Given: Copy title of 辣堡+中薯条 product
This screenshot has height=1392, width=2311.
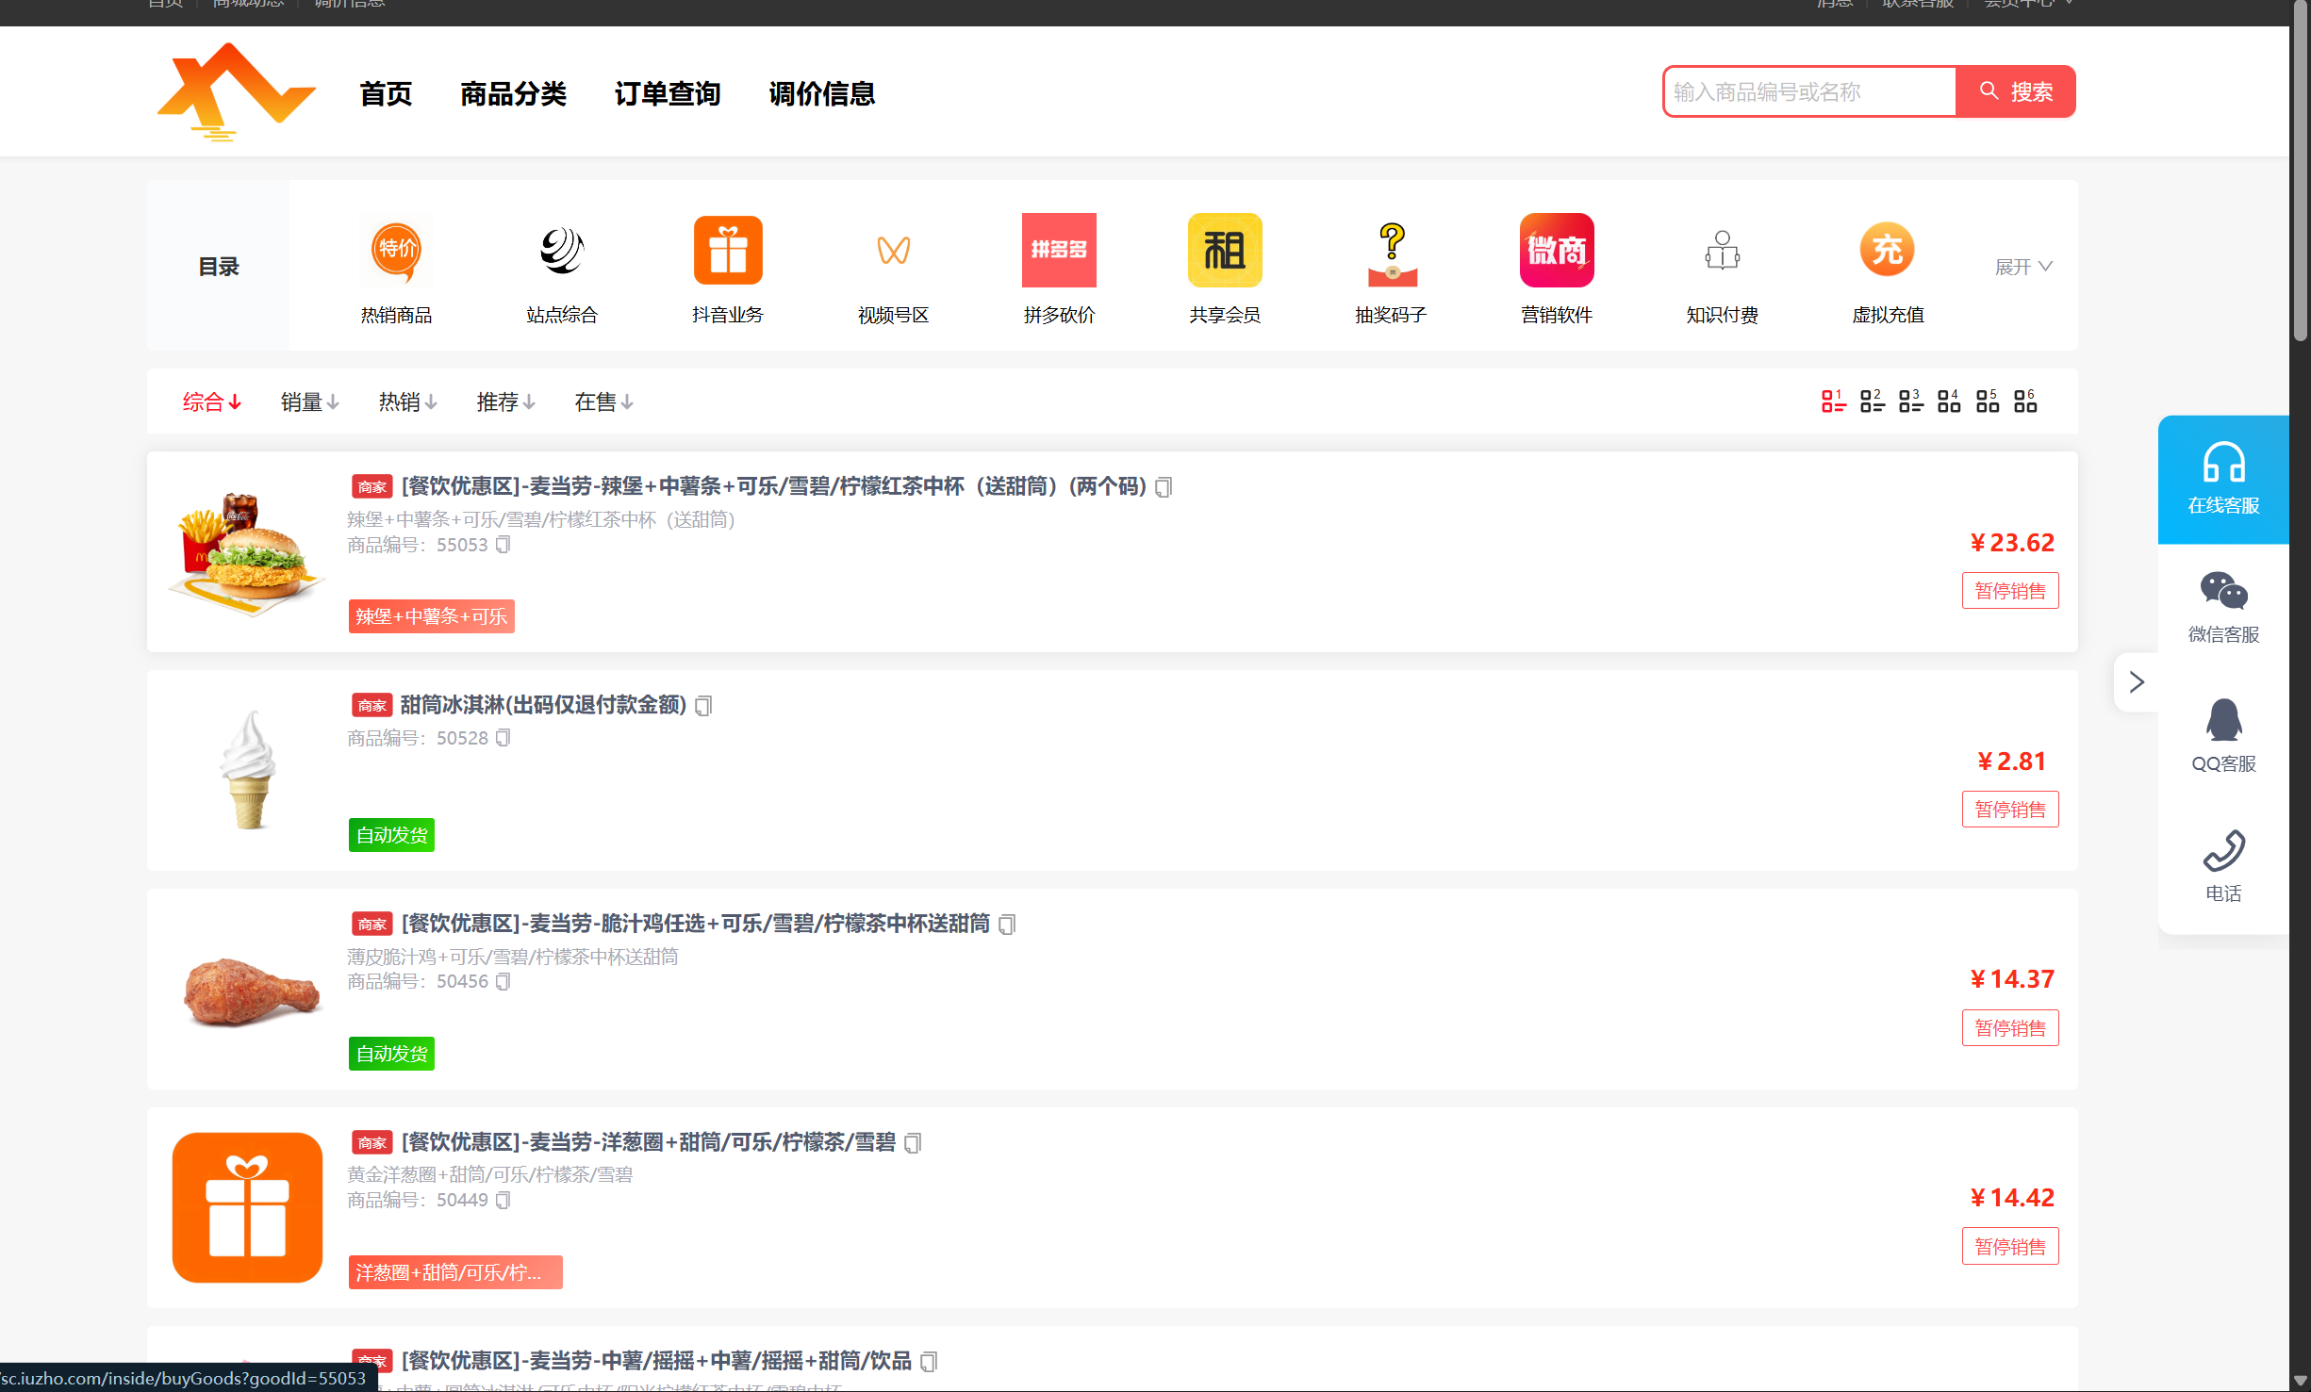Looking at the screenshot, I should coord(1164,487).
